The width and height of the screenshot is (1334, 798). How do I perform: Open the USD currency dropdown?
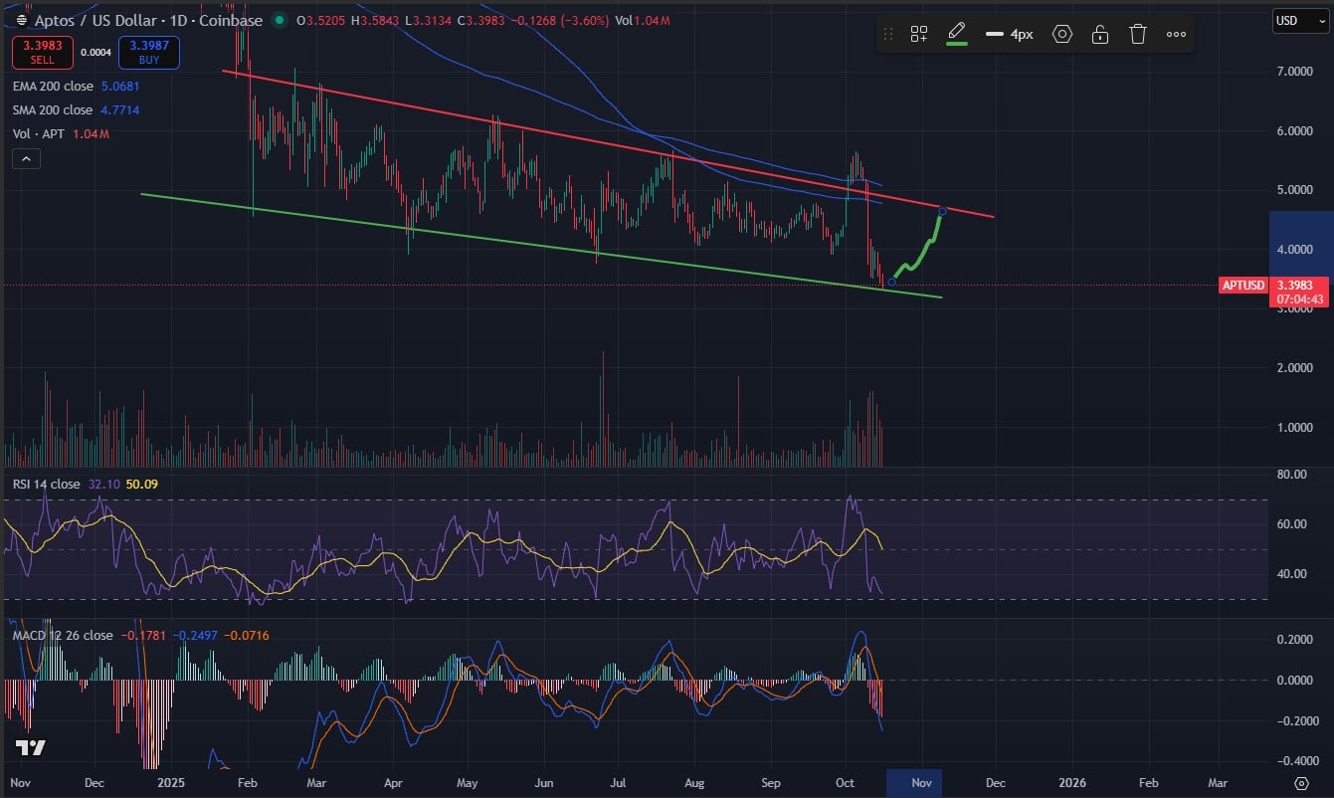pyautogui.click(x=1299, y=20)
